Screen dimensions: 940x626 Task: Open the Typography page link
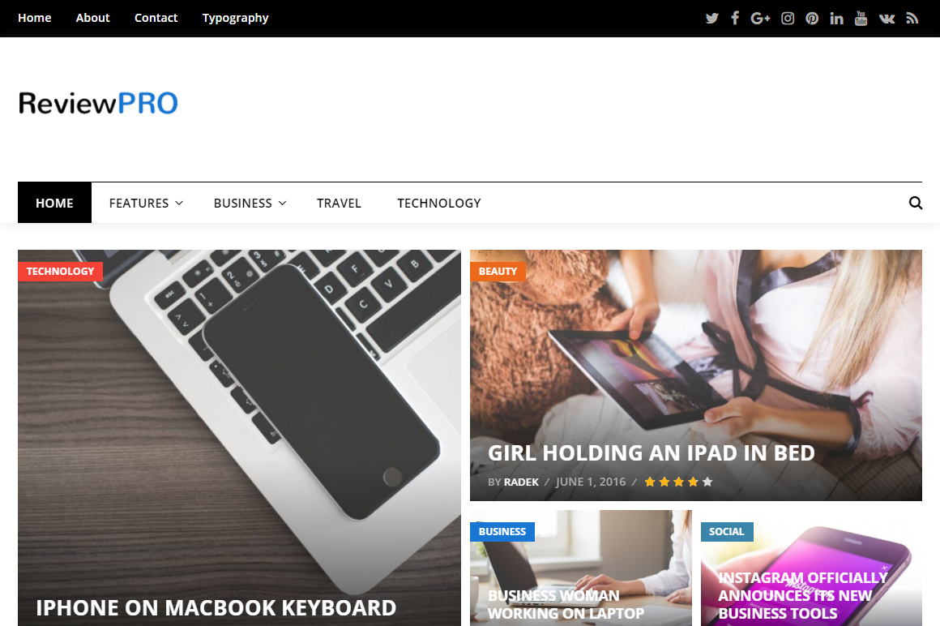coord(235,18)
